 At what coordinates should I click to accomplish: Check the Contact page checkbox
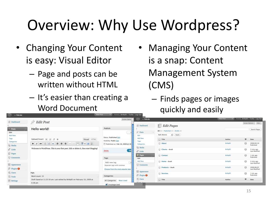(160, 155)
